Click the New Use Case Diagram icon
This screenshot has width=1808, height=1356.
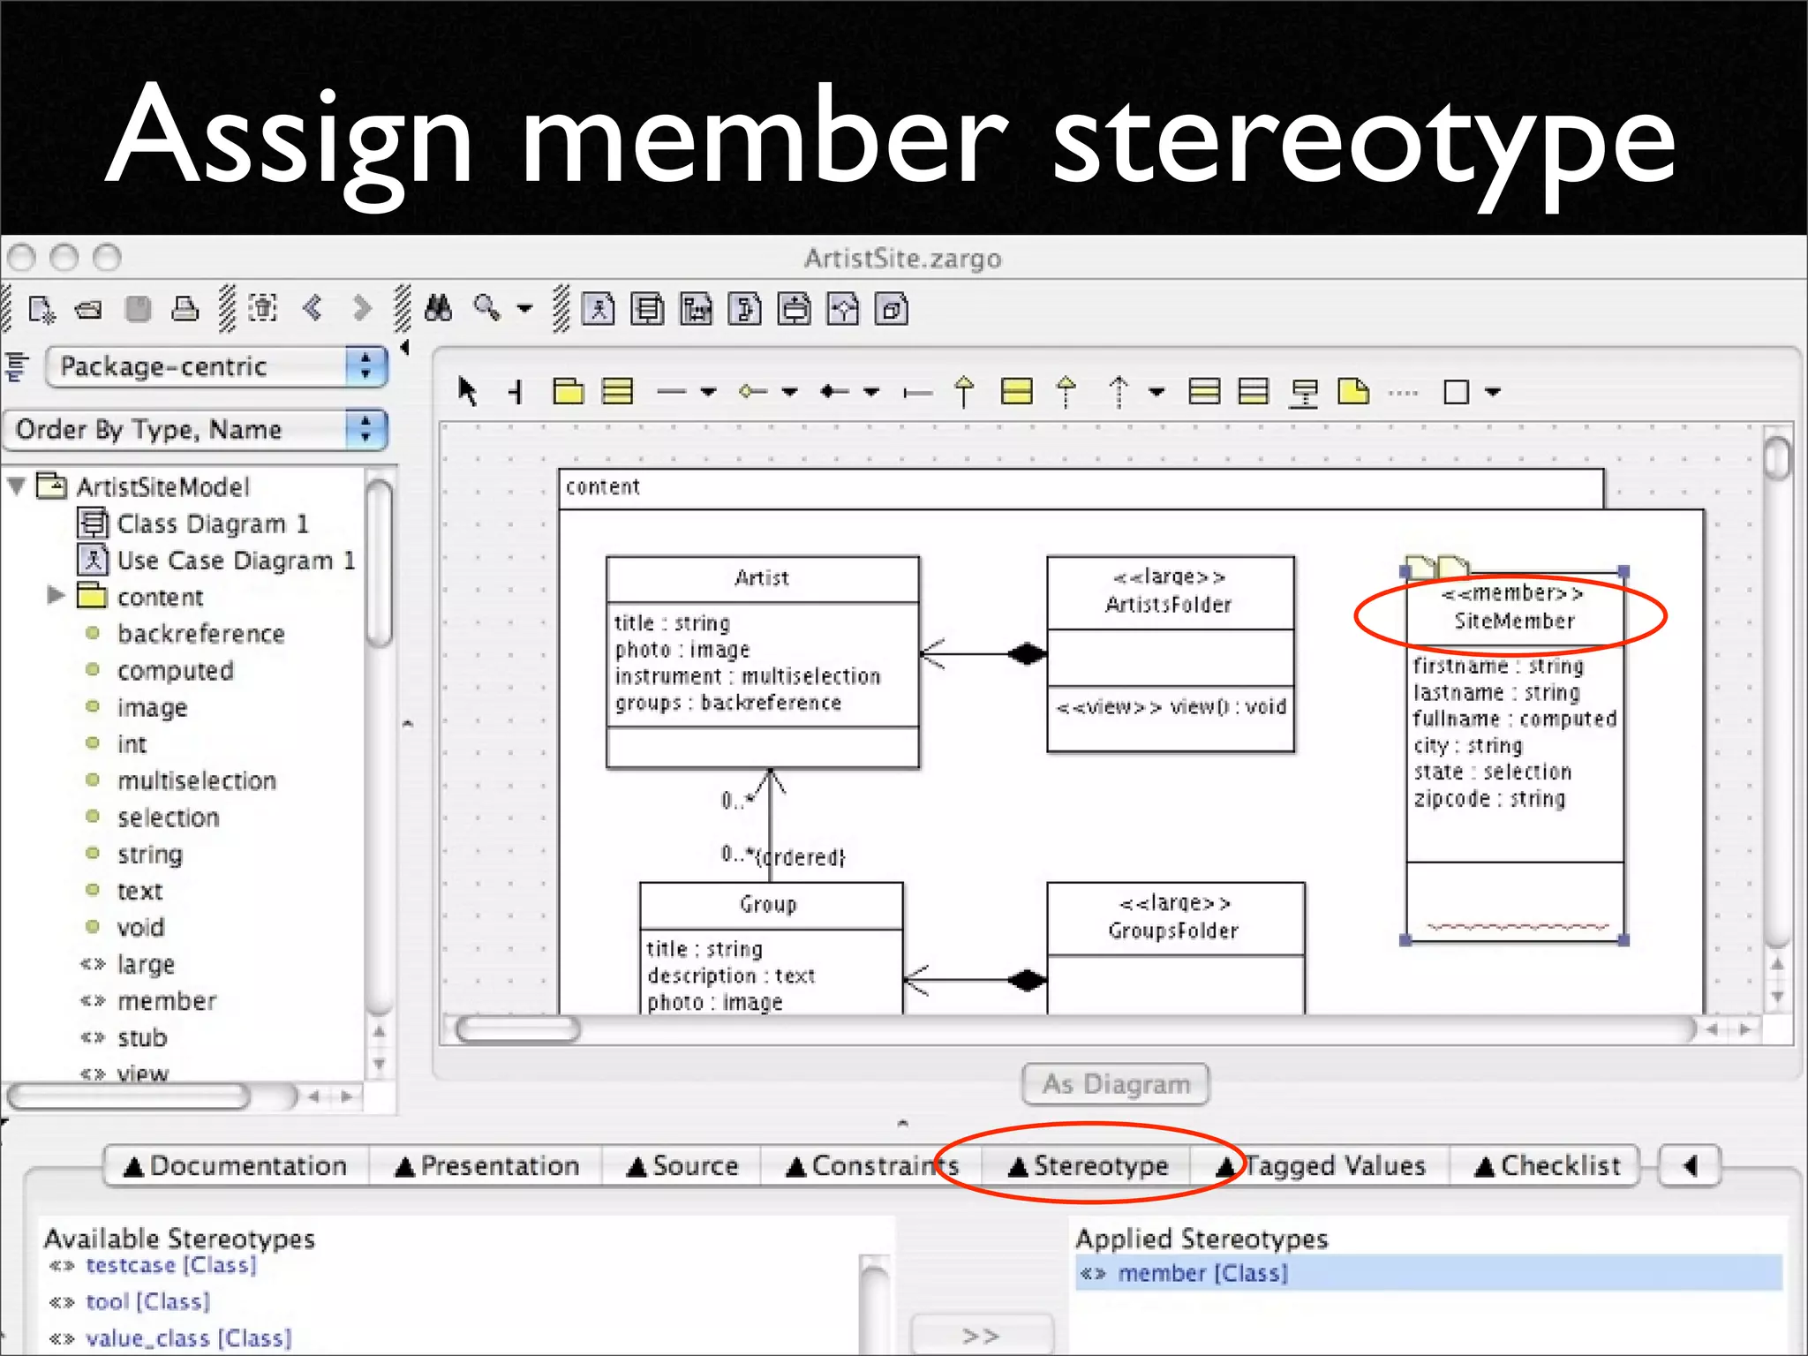point(598,309)
